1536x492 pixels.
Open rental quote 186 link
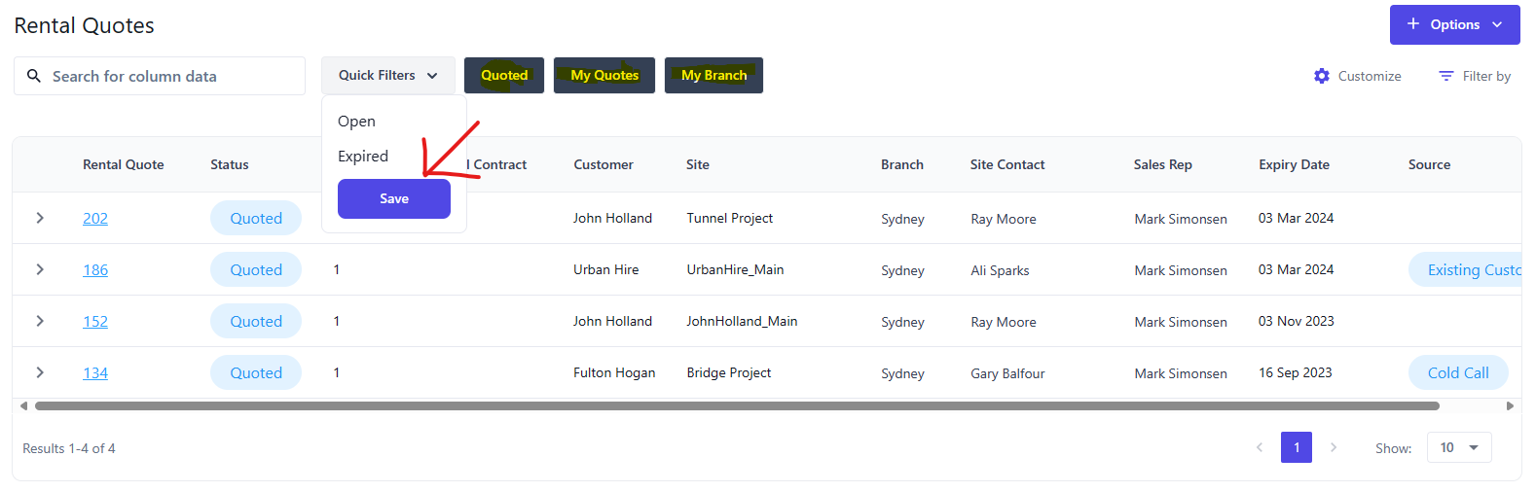pos(95,270)
